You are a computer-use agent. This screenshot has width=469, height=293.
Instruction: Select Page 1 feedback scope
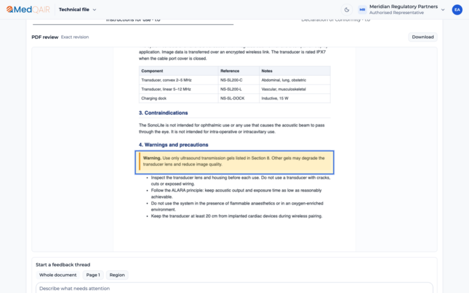[93, 275]
